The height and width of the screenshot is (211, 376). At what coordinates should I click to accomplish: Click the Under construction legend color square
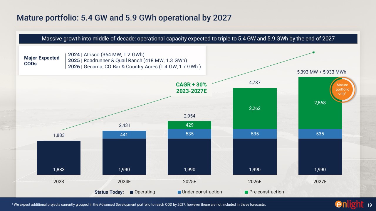coord(179,192)
